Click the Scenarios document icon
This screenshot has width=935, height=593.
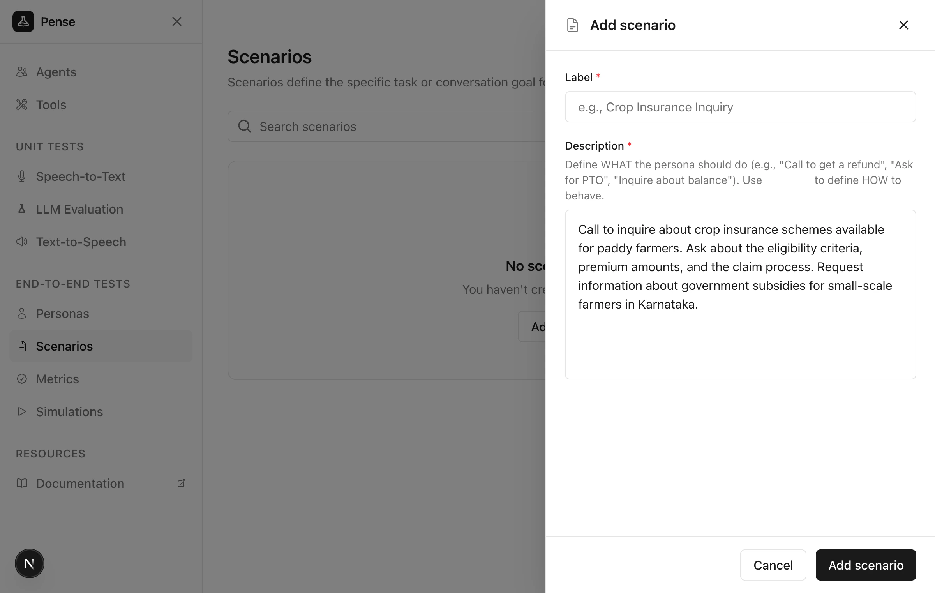click(22, 346)
